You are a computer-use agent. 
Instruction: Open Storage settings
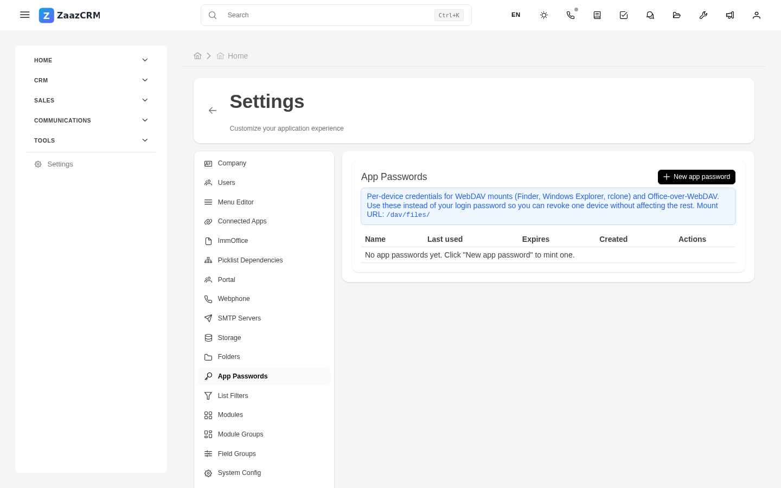pos(264,338)
